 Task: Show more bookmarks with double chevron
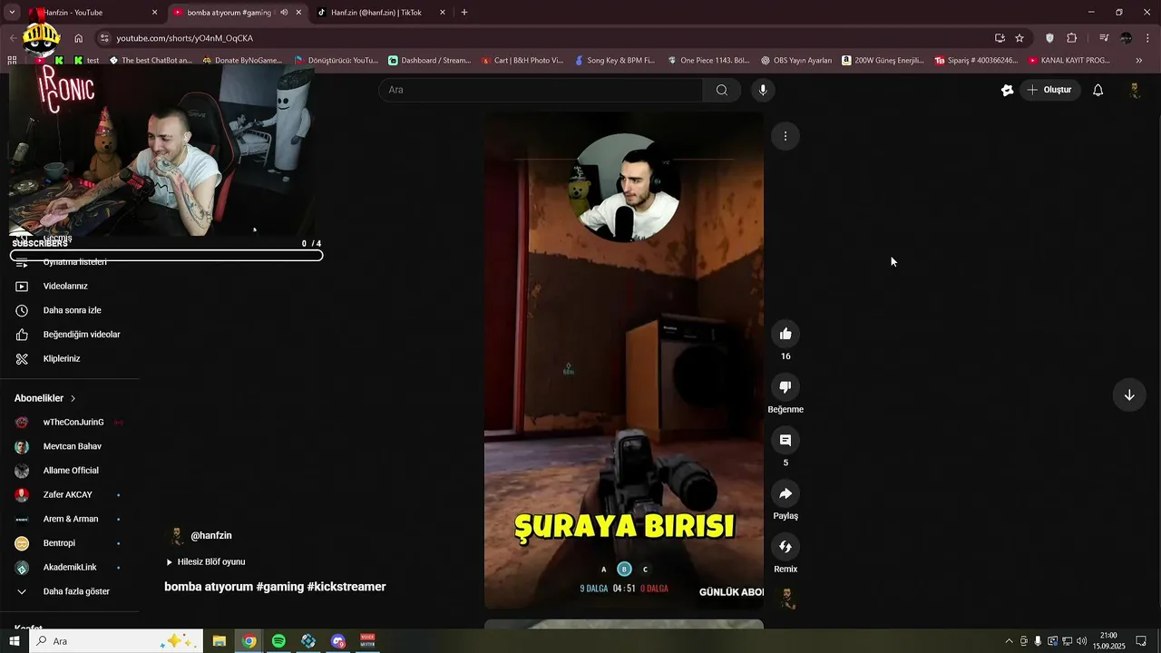(x=1139, y=61)
